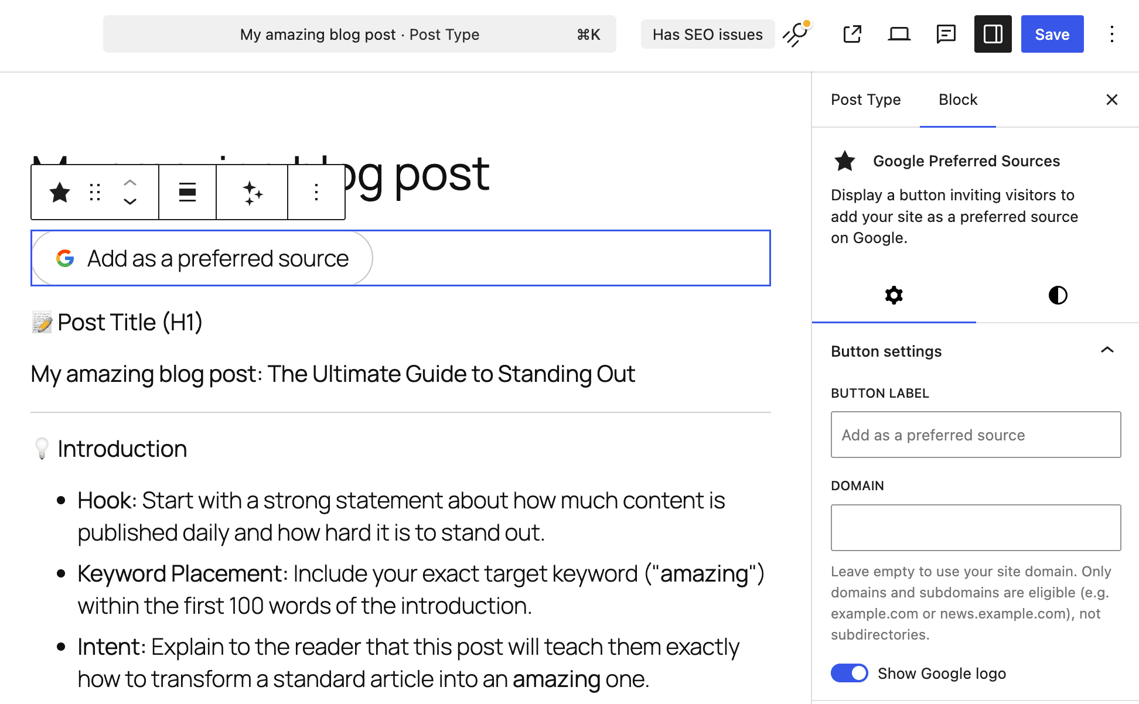Move block down with the down chevron
Viewport: 1139px width, 704px height.
130,201
